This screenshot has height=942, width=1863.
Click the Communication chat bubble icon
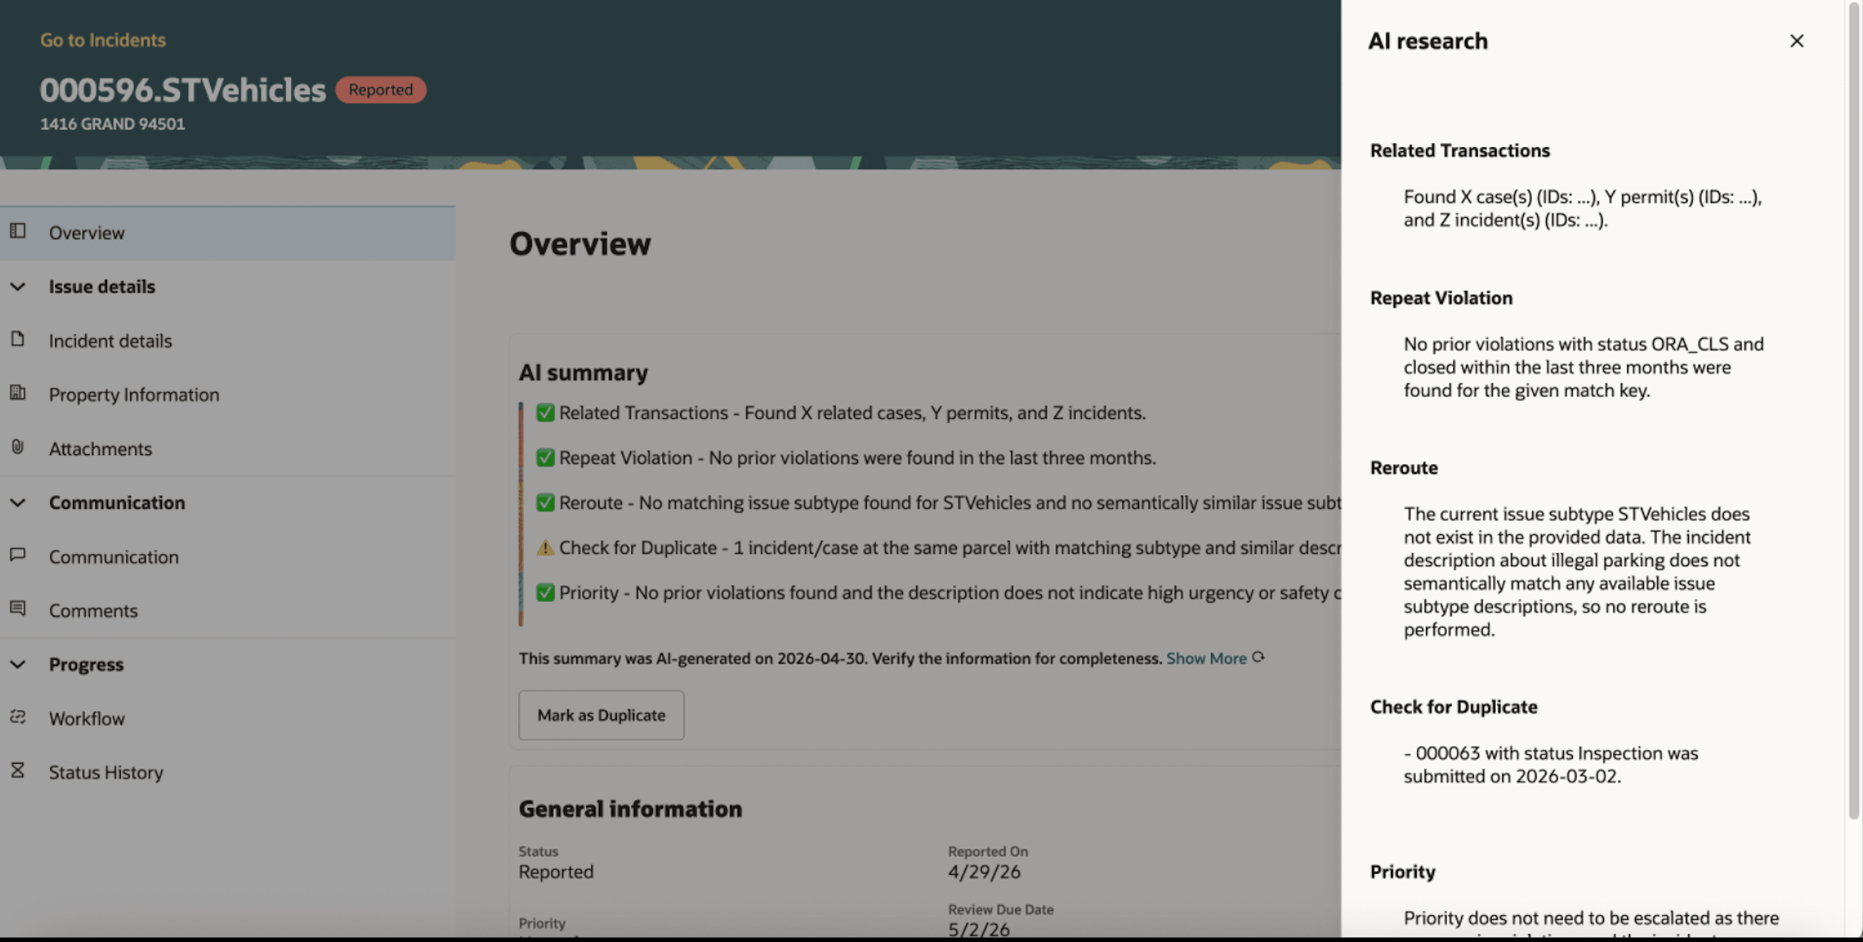[18, 555]
